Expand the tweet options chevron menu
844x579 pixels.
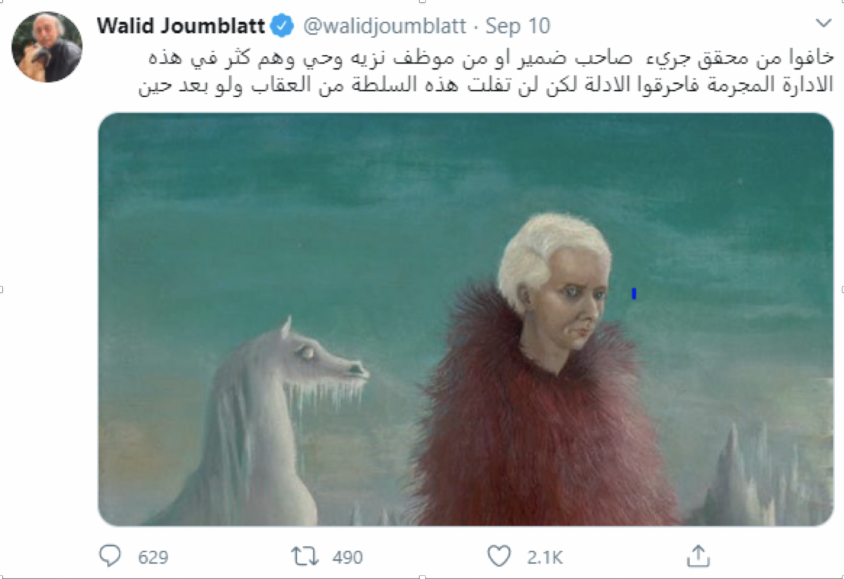point(822,24)
